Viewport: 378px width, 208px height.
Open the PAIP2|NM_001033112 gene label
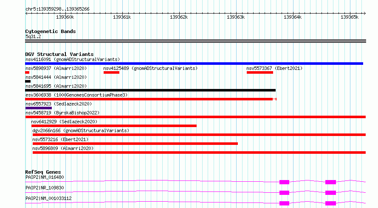click(48, 198)
